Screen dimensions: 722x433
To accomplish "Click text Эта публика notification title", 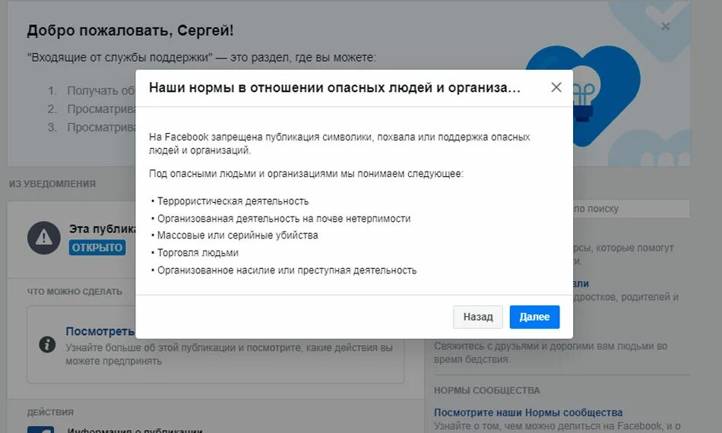I will pos(103,229).
